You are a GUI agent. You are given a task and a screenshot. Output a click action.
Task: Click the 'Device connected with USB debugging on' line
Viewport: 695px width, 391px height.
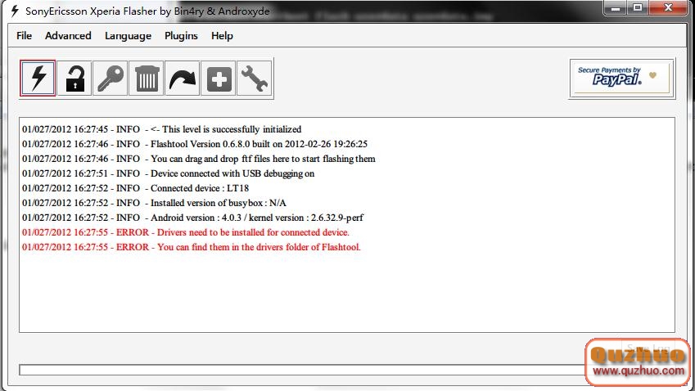(169, 173)
